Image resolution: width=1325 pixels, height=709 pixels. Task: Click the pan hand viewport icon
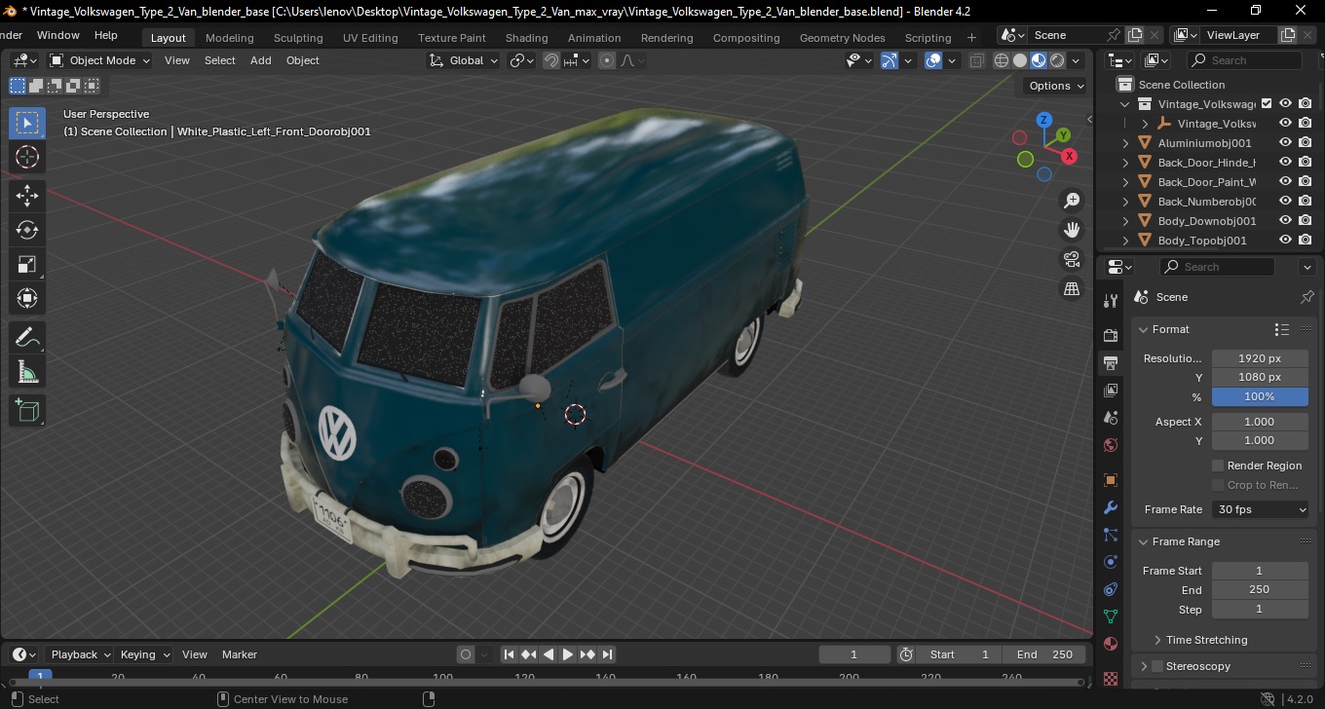(1072, 230)
